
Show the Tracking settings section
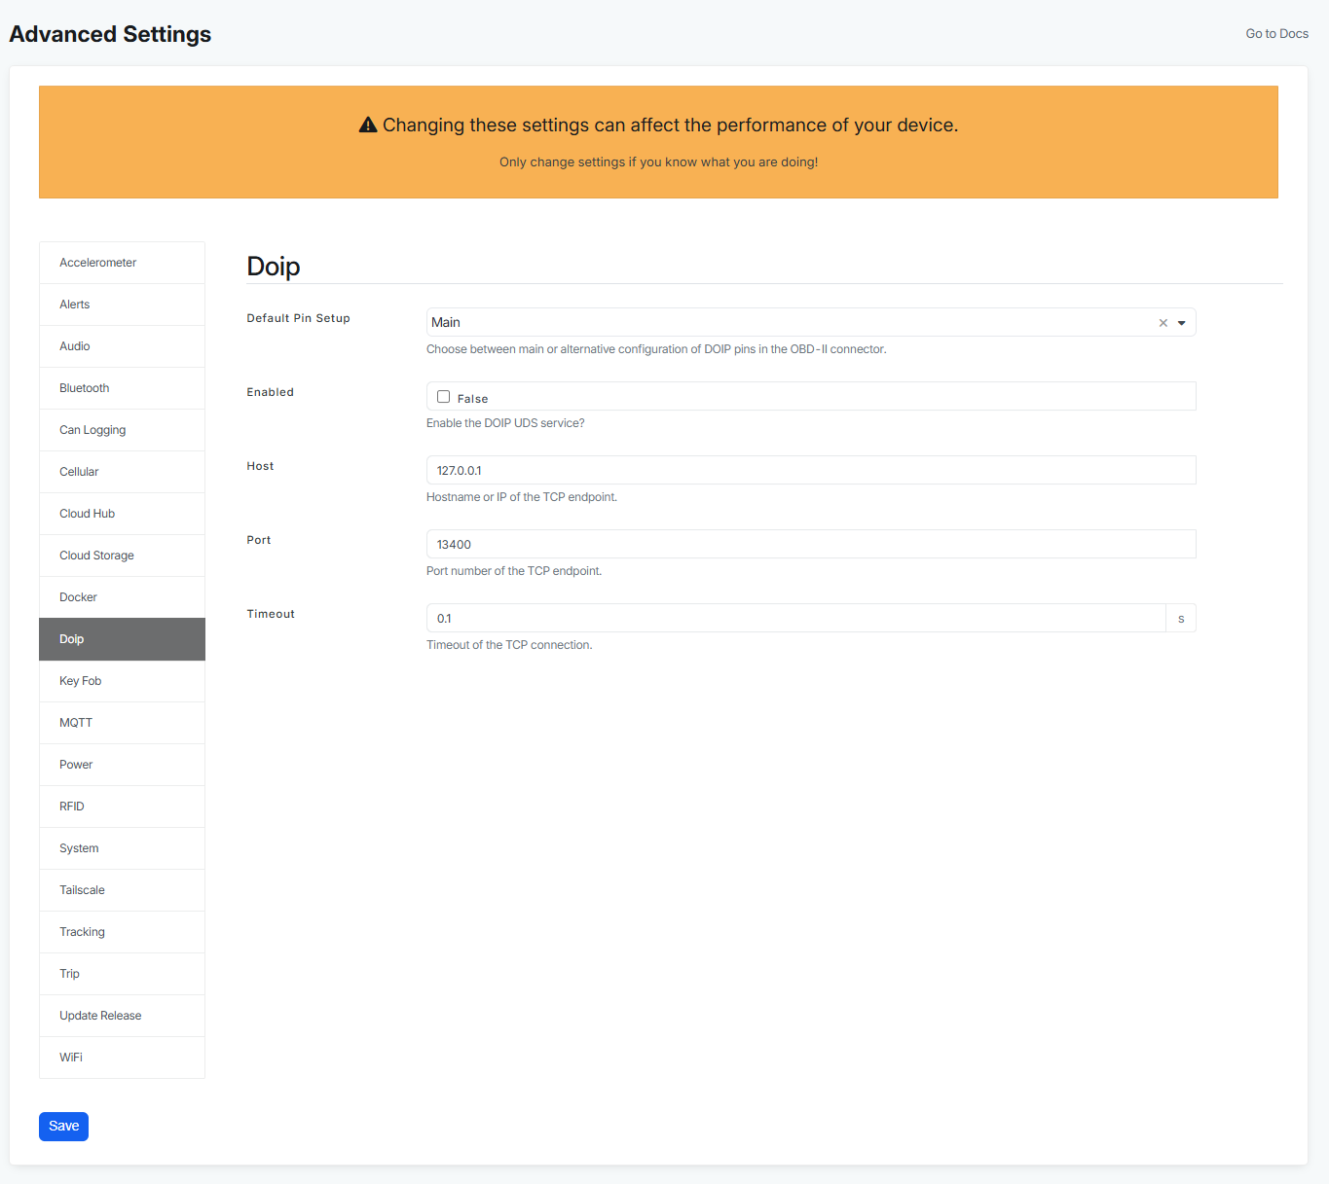click(122, 932)
